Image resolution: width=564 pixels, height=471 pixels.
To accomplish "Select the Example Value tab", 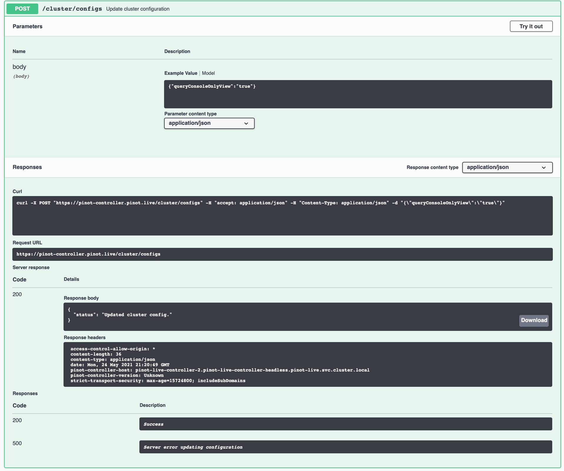I will click(181, 73).
